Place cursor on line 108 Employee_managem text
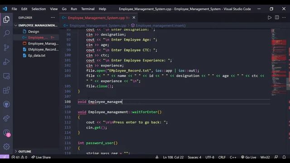This screenshot has height=163, width=290. (x=105, y=101)
